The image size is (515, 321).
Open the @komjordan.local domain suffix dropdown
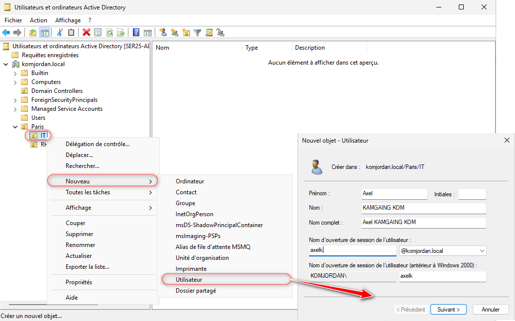coord(482,251)
